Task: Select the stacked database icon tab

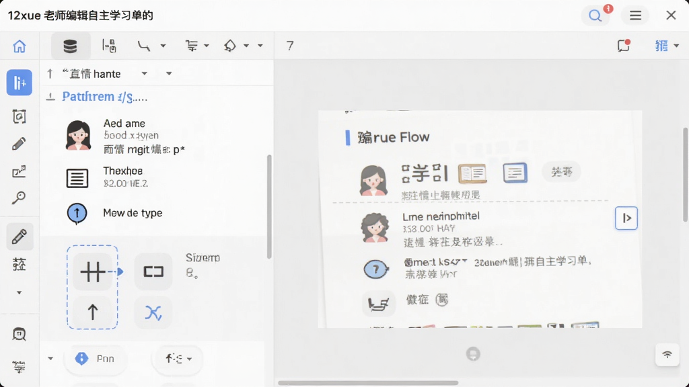Action: tap(70, 46)
